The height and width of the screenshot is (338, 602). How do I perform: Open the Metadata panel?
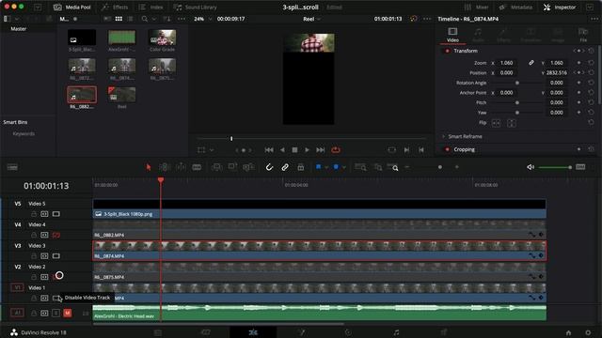coord(515,7)
